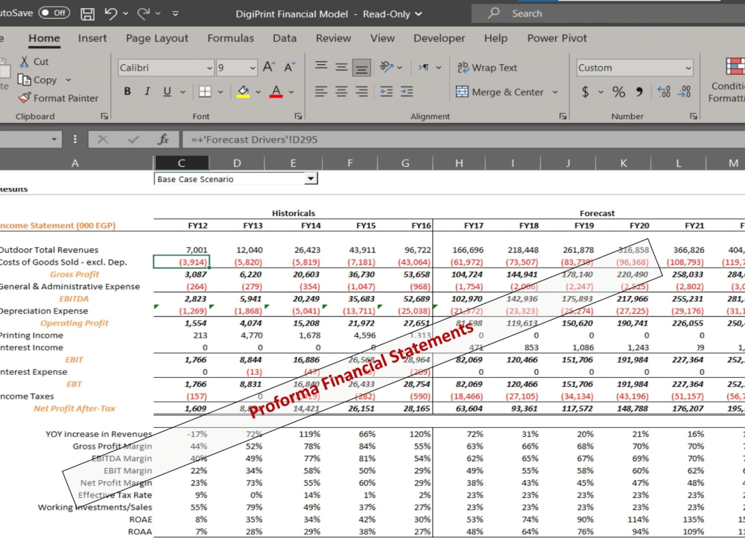Click the Center horizontally icon

coord(341,91)
